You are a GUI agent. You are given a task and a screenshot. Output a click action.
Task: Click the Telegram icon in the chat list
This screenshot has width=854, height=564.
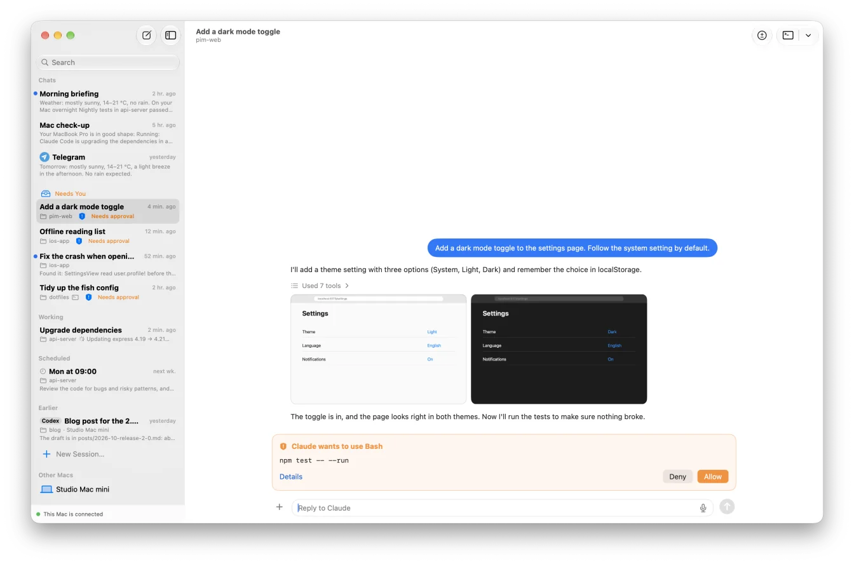pyautogui.click(x=44, y=157)
